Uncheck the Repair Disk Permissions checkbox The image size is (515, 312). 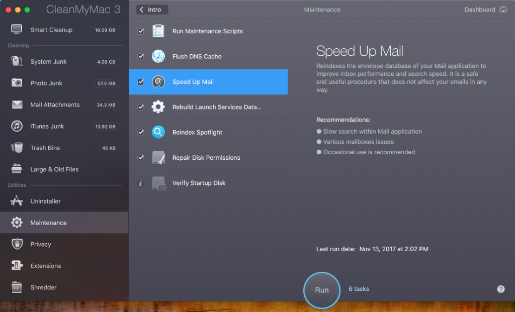[x=141, y=158]
